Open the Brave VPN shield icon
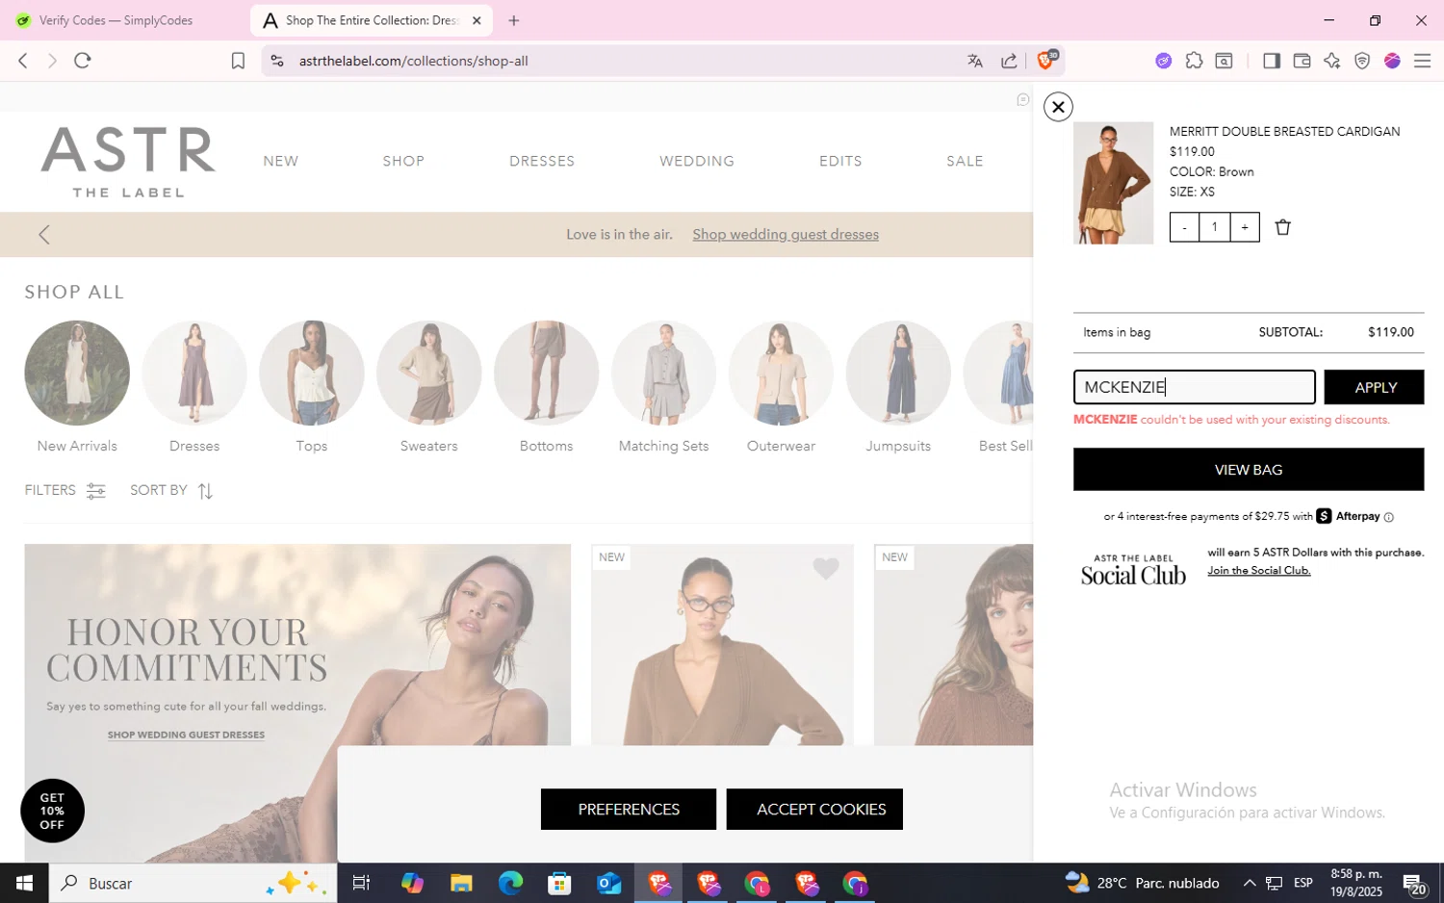This screenshot has height=903, width=1444. [x=1362, y=61]
